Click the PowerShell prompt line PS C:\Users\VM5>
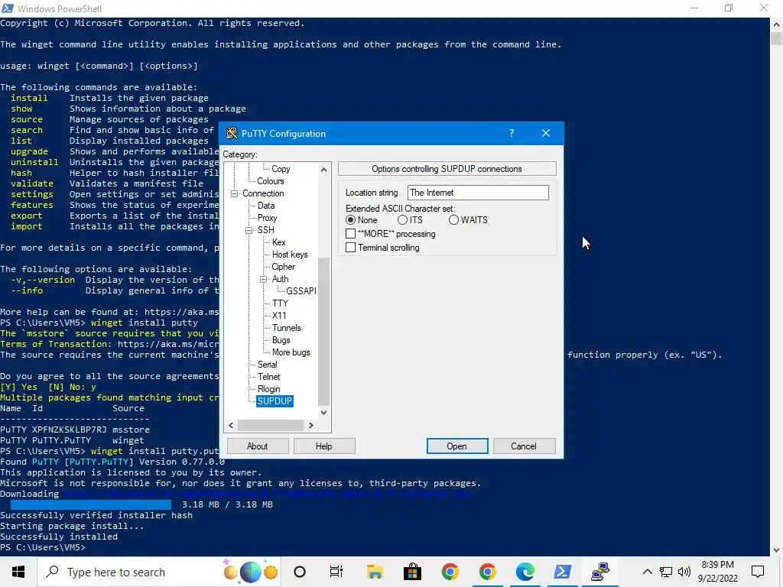This screenshot has height=587, width=783. point(43,547)
